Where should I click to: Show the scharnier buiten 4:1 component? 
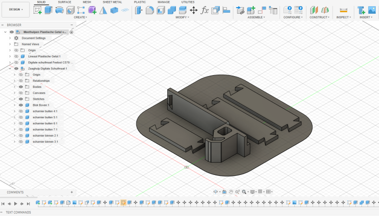tap(21, 111)
